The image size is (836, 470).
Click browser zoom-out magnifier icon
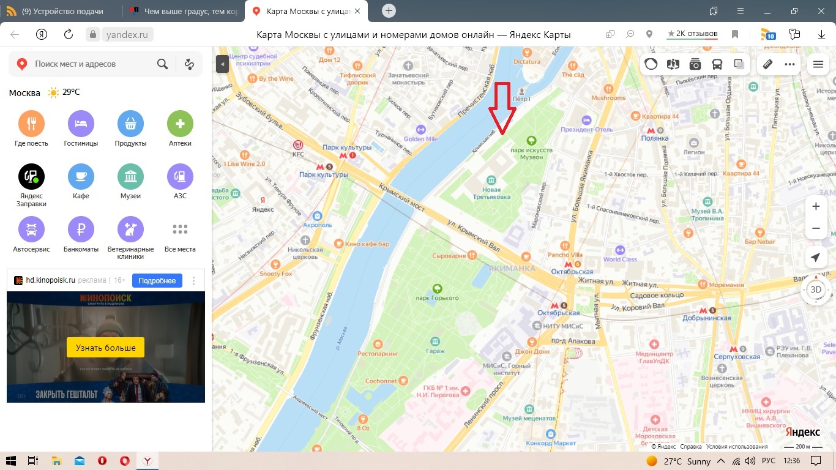click(630, 34)
